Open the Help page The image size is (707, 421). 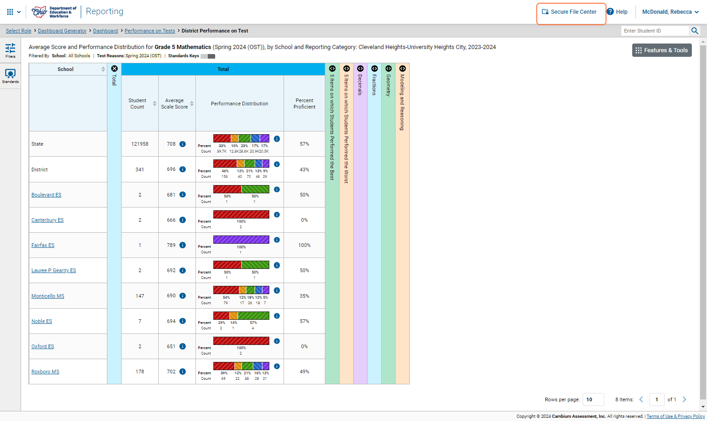point(617,12)
